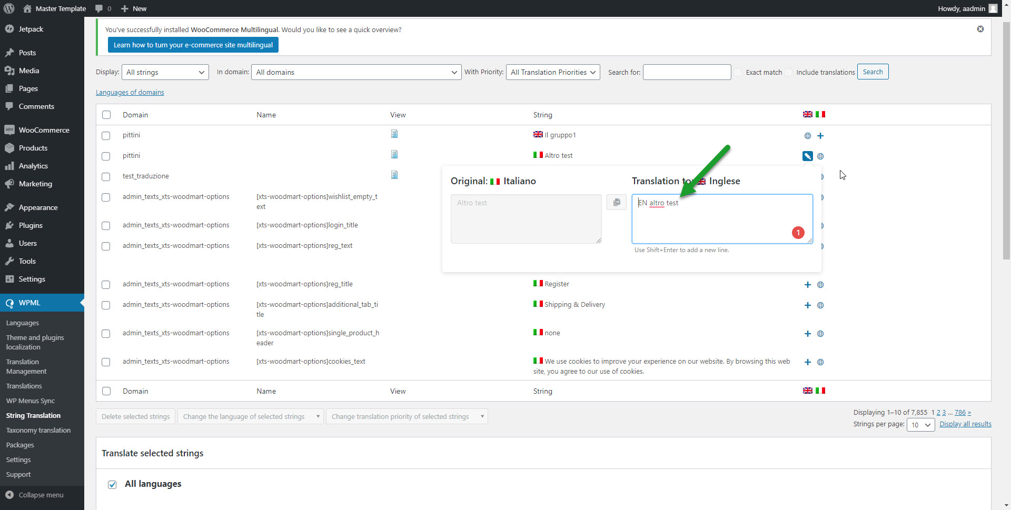Uncheck All languages checkbox

click(x=112, y=485)
